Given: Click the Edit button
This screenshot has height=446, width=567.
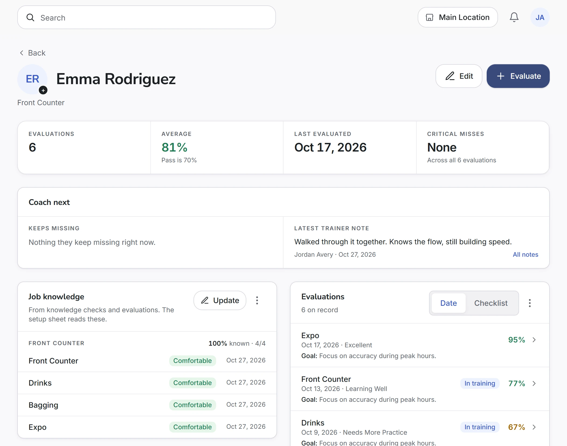Looking at the screenshot, I should (x=459, y=76).
